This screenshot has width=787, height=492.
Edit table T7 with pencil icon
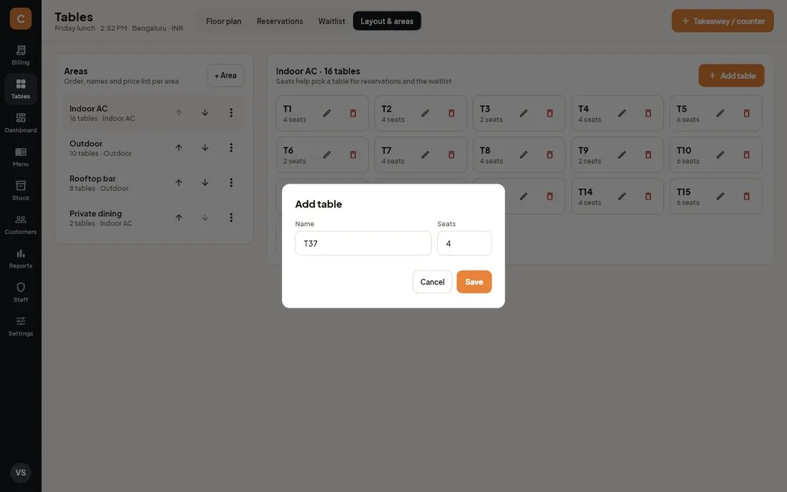(x=425, y=155)
